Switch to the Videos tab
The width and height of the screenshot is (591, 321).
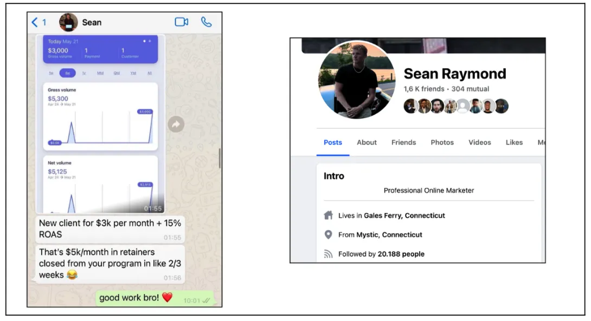(479, 142)
